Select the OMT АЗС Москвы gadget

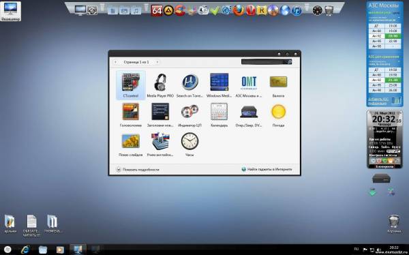tap(249, 85)
